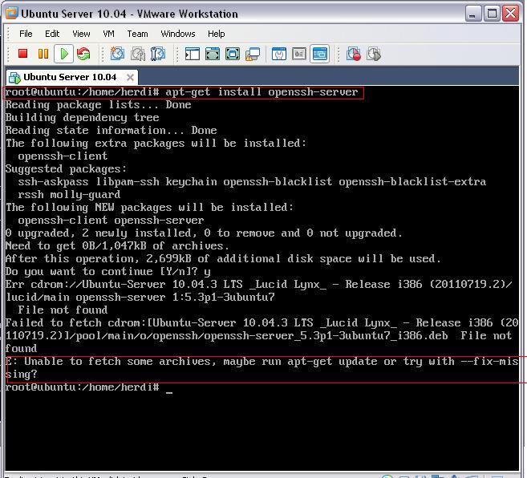Screen dimensions: 527x478
Task: Minimize the VMware Workstation window
Action: pos(473,14)
